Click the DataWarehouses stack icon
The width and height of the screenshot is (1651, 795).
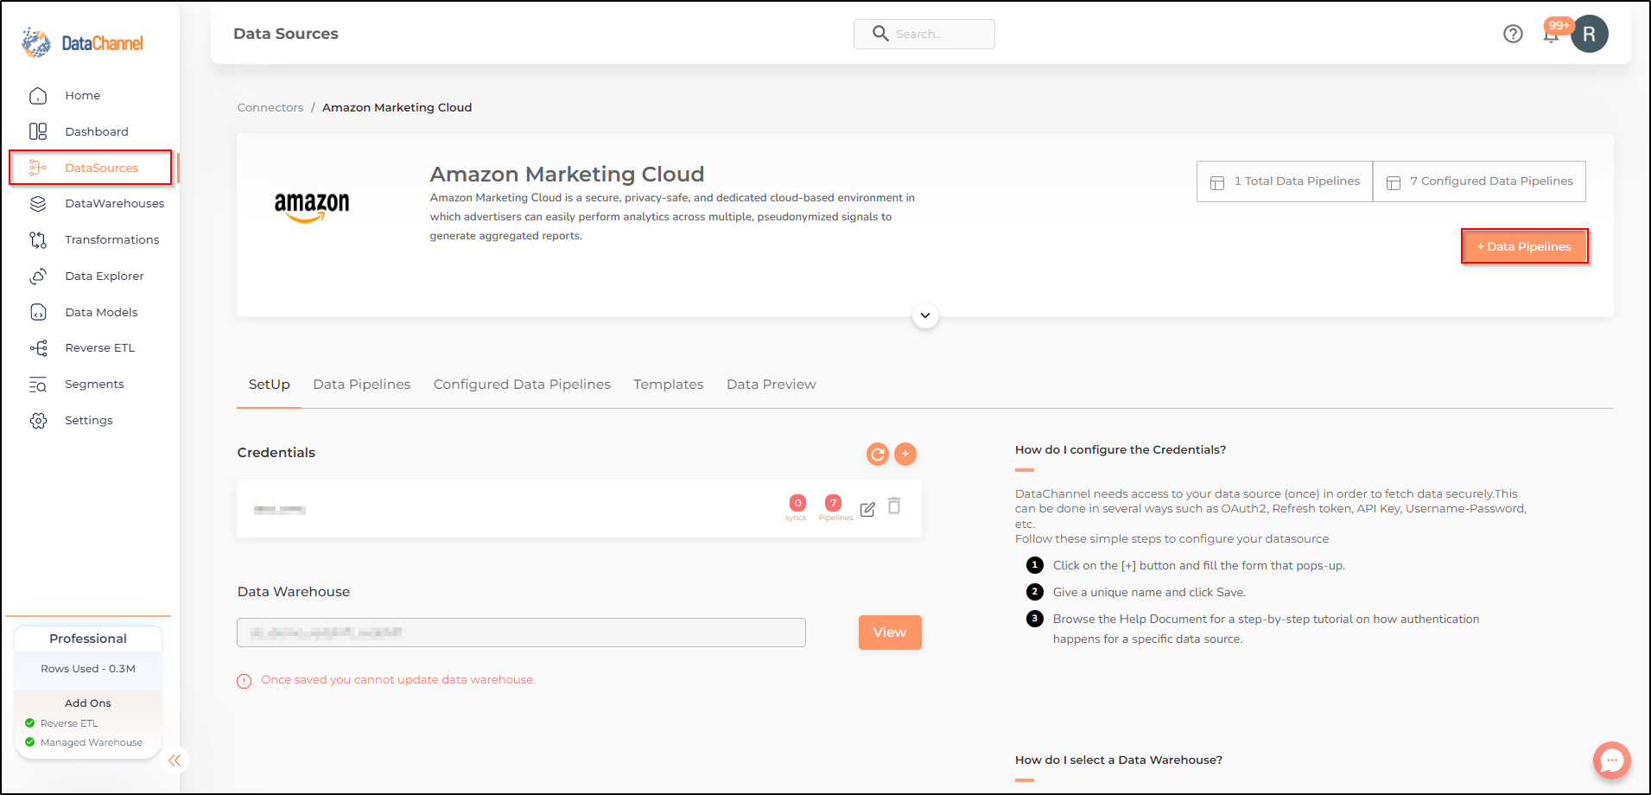tap(38, 204)
